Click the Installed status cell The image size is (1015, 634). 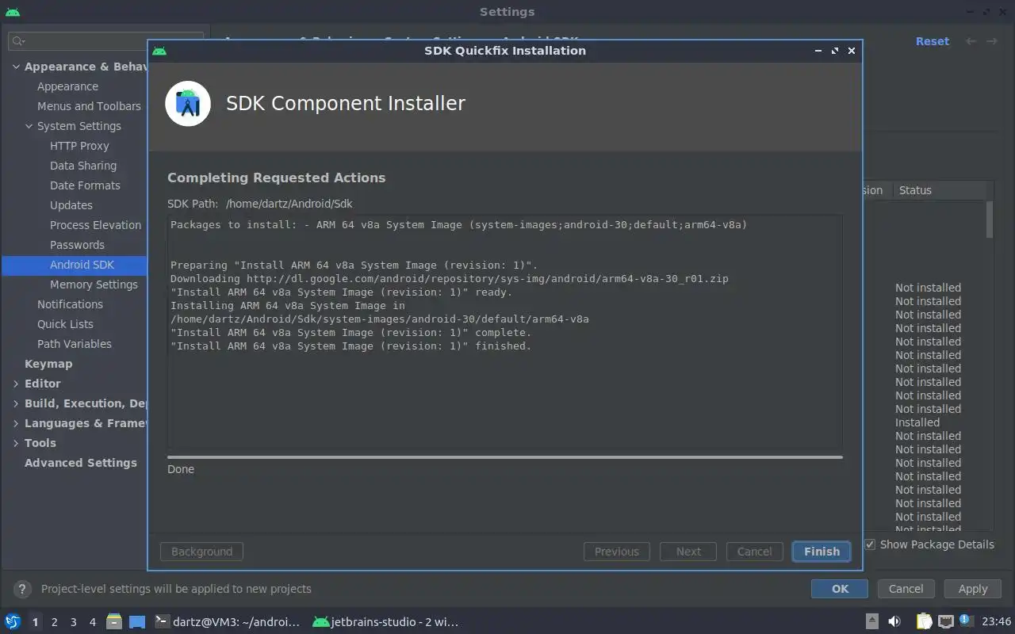pyautogui.click(x=917, y=422)
